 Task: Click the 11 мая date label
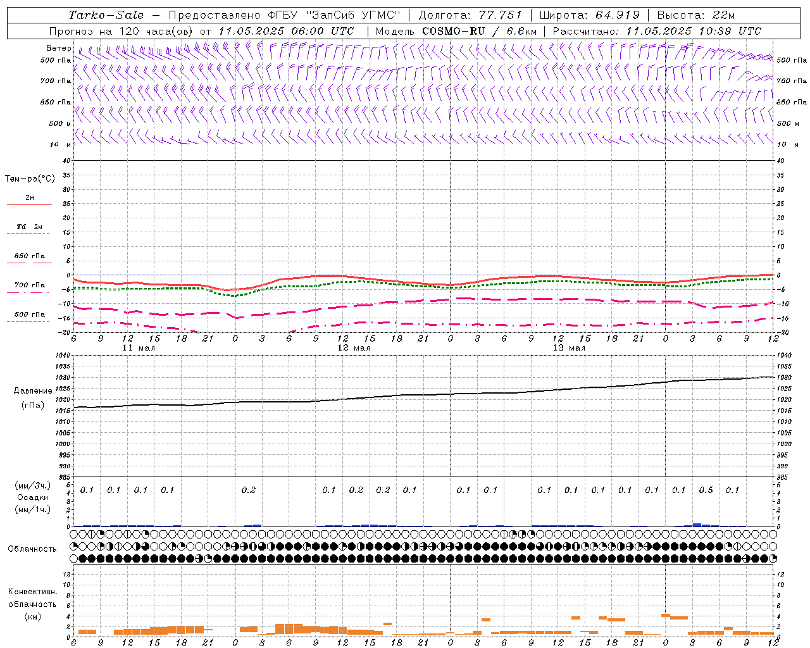coord(139,348)
